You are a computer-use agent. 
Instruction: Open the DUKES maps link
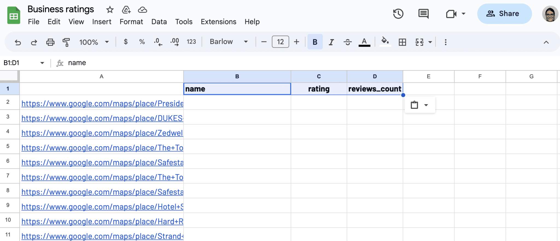point(102,118)
